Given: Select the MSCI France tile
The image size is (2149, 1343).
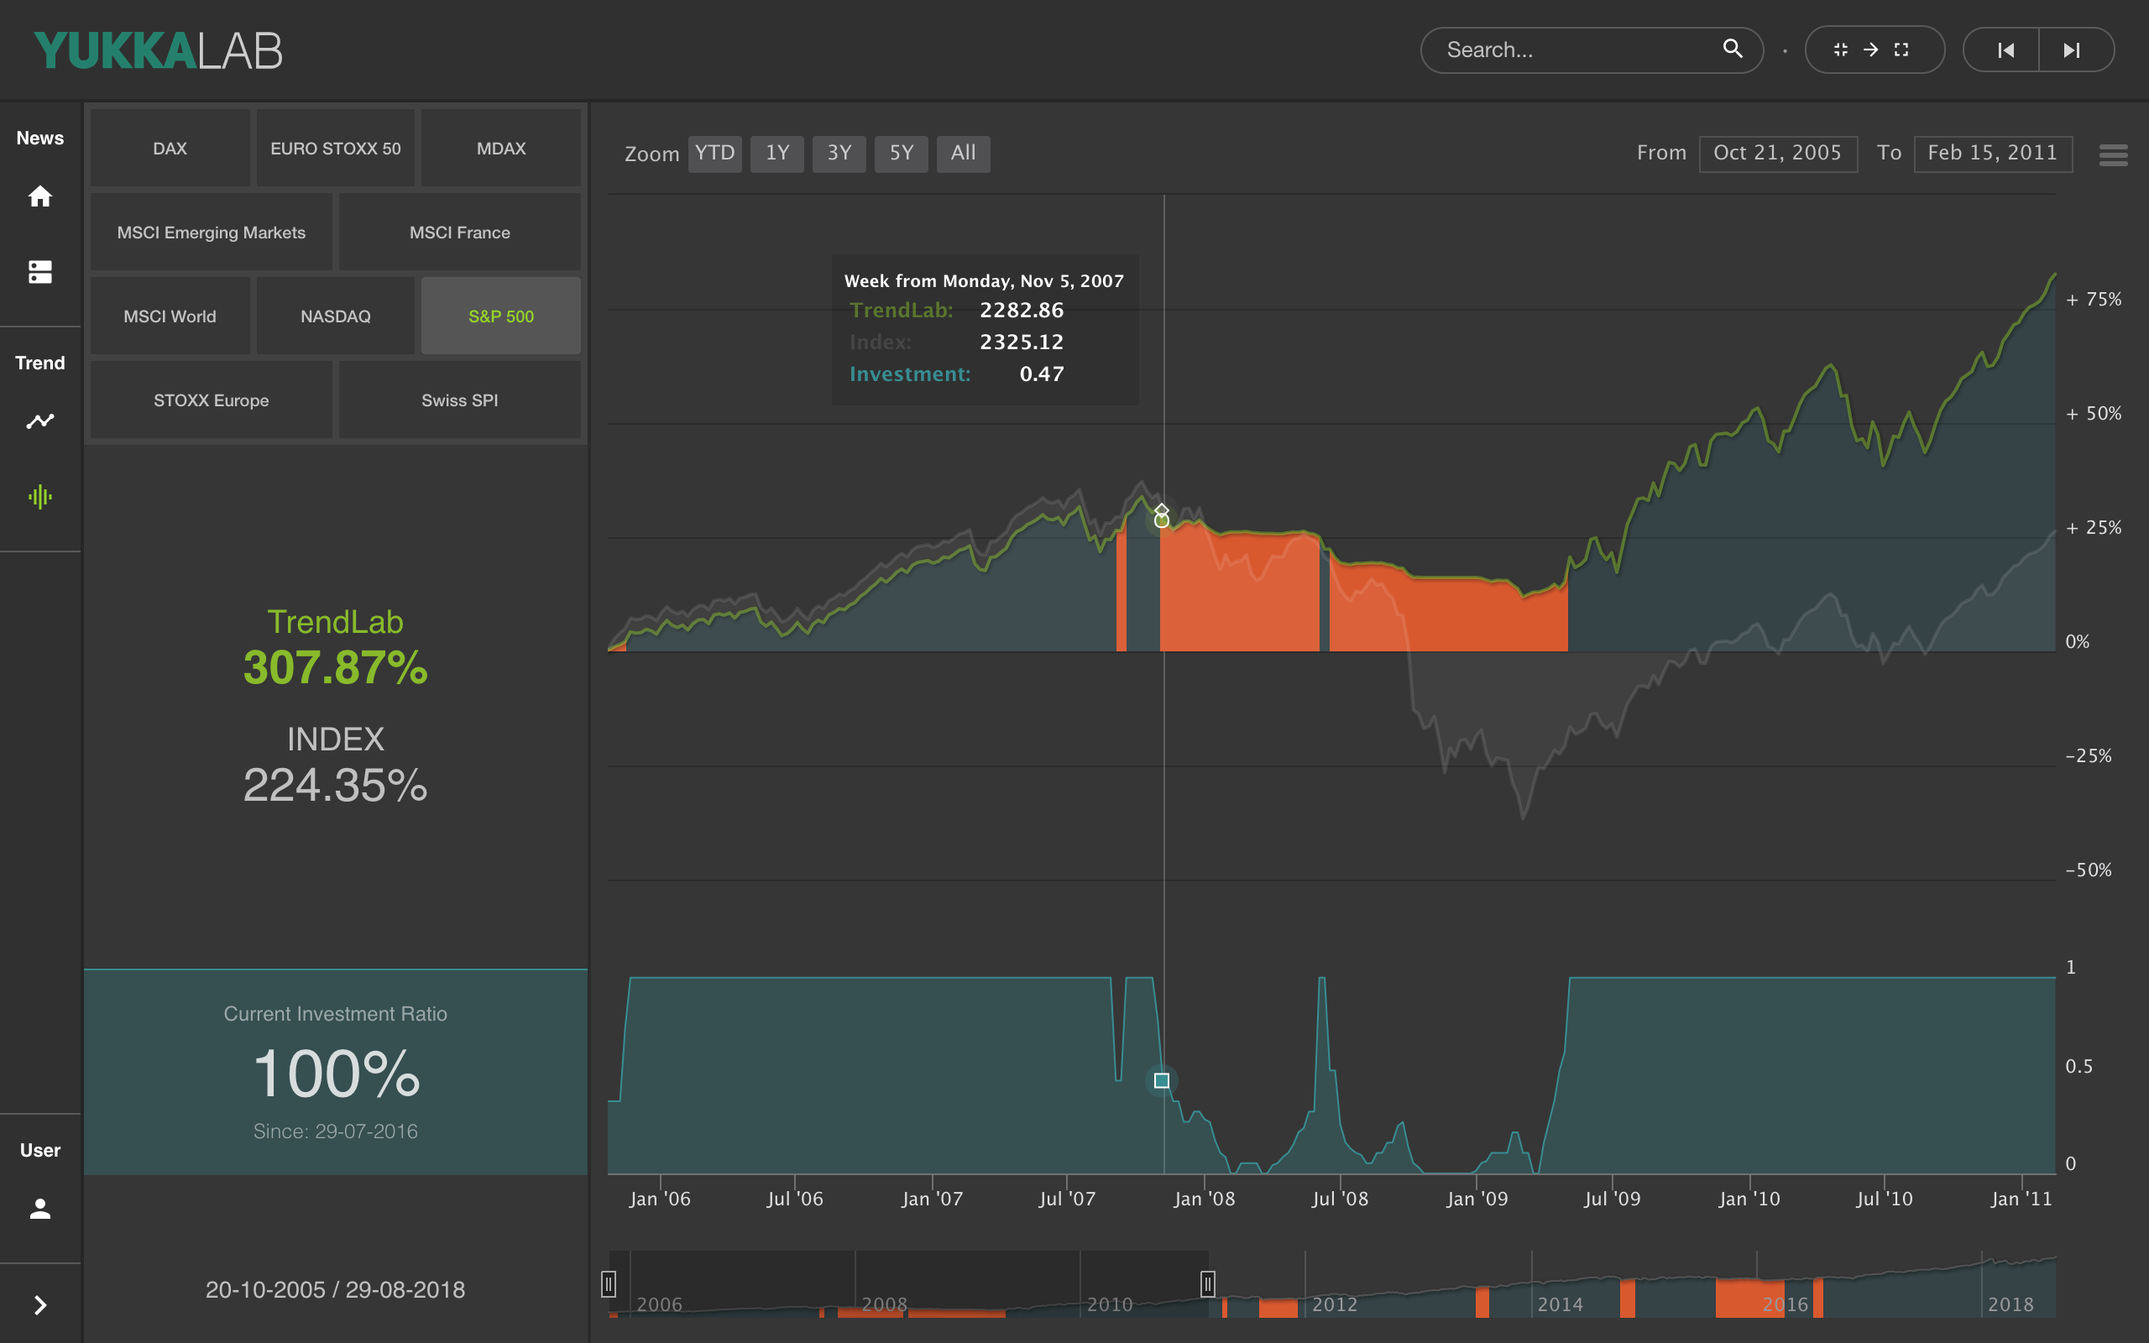Looking at the screenshot, I should click(x=460, y=232).
